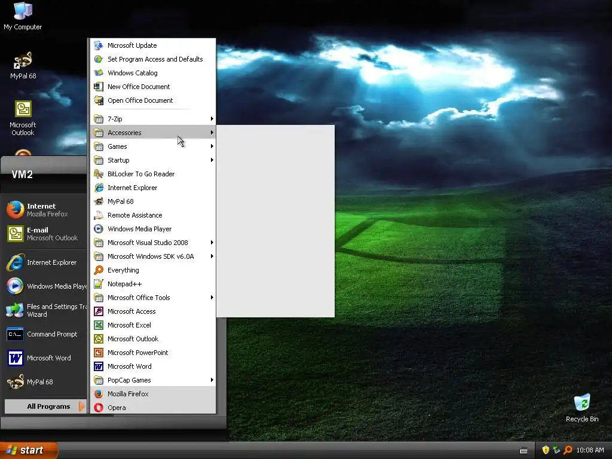Click the 10:08 AM clock in taskbar
The height and width of the screenshot is (459, 612).
[590, 450]
